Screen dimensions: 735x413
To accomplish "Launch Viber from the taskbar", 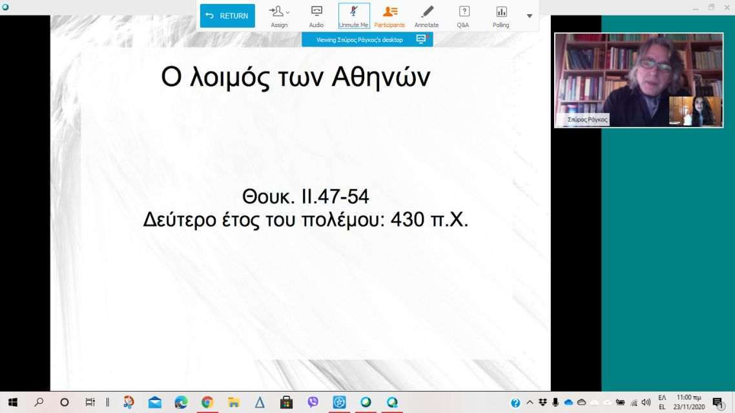I will point(313,402).
